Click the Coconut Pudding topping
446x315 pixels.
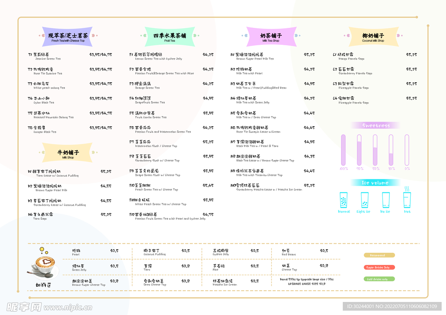coord(167,252)
